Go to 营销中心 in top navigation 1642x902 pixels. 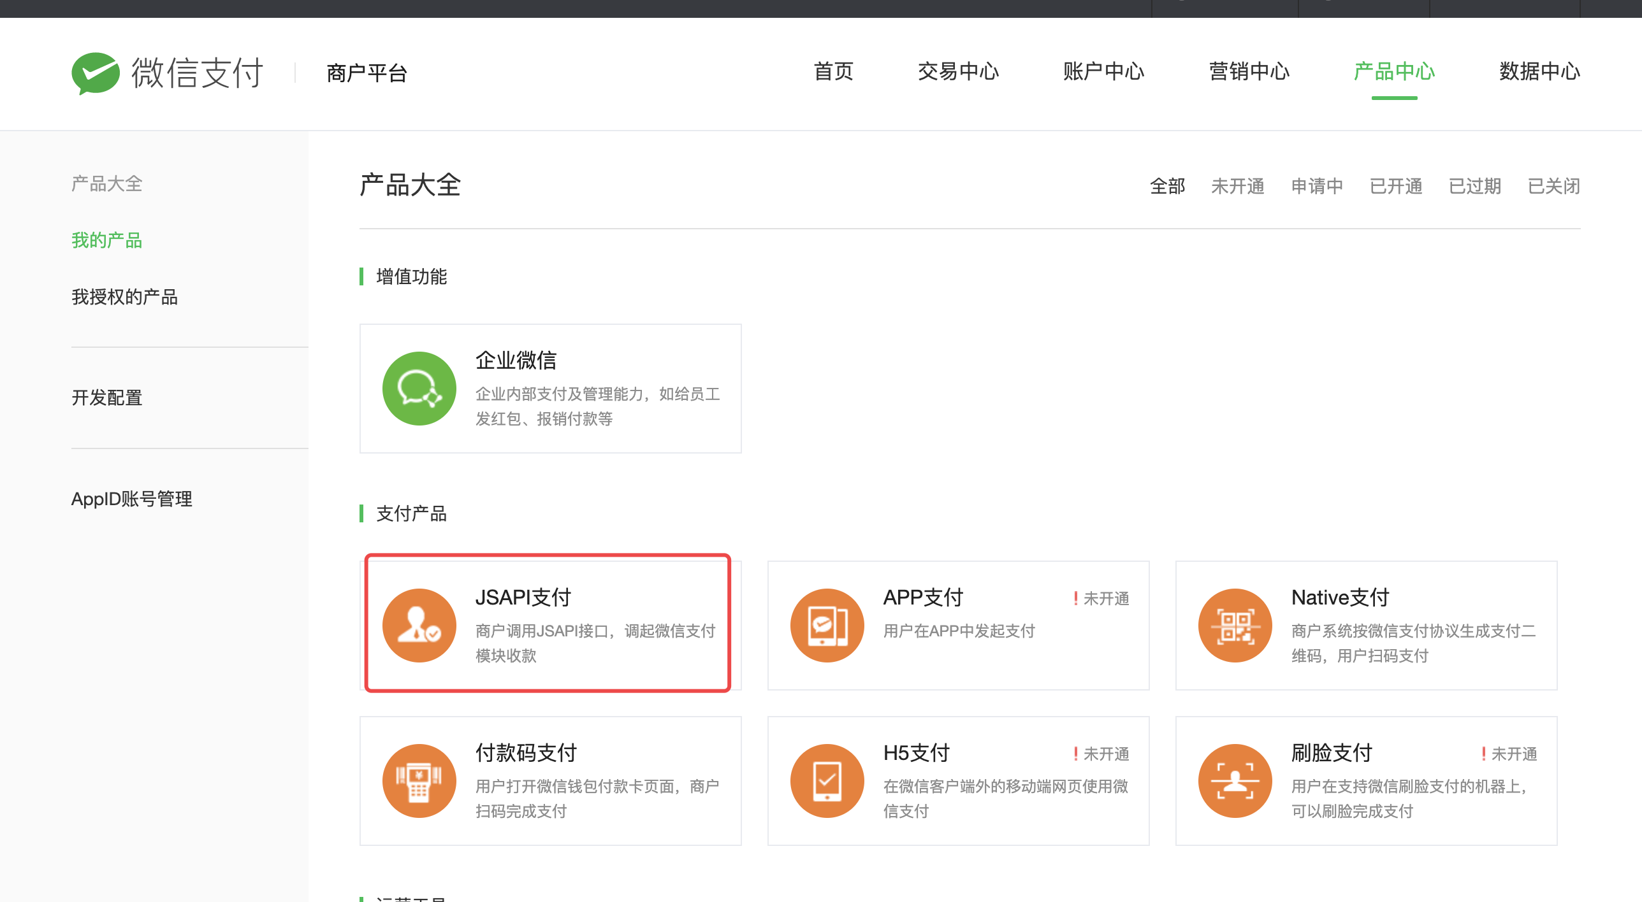point(1249,71)
